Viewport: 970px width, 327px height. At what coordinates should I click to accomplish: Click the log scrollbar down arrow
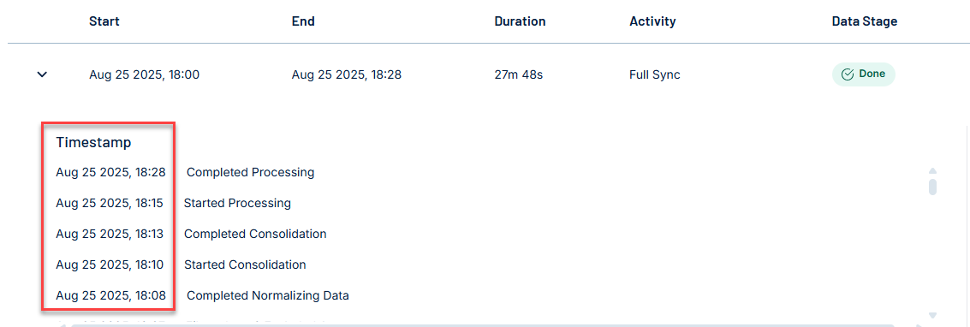click(x=933, y=315)
